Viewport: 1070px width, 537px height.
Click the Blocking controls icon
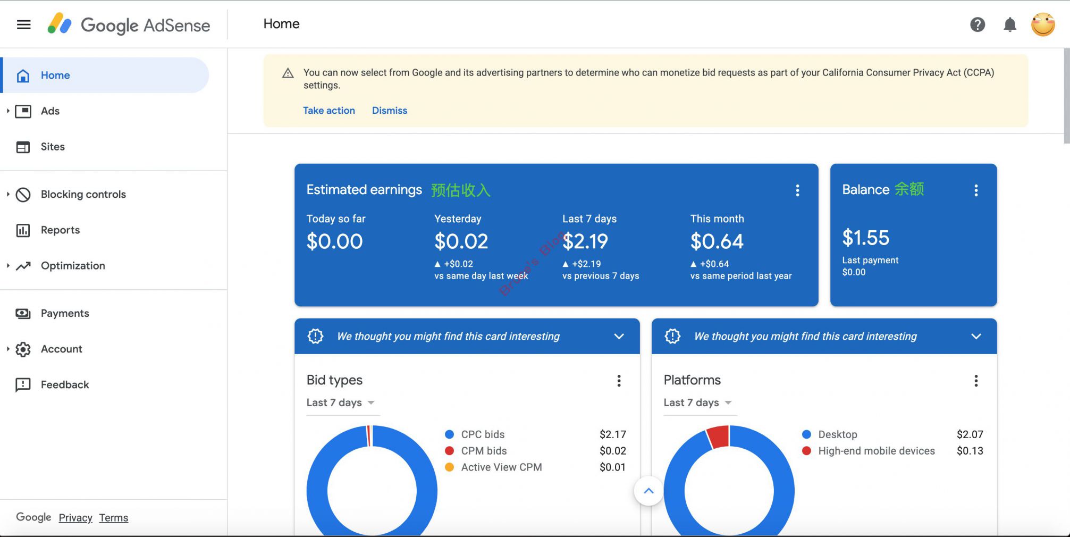23,195
